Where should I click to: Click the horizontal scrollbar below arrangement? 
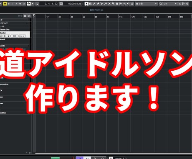[x=114, y=154]
